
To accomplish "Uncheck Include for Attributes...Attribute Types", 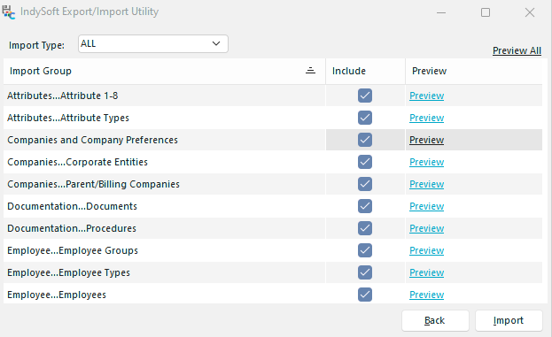I will coord(365,118).
